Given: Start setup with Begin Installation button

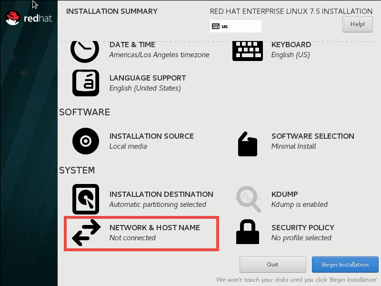Looking at the screenshot, I should 345,264.
